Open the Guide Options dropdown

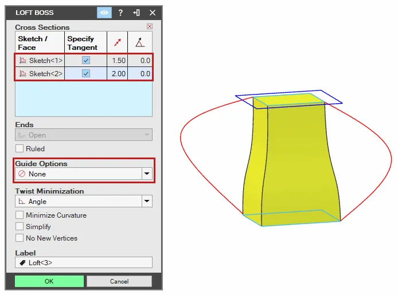[x=84, y=174]
